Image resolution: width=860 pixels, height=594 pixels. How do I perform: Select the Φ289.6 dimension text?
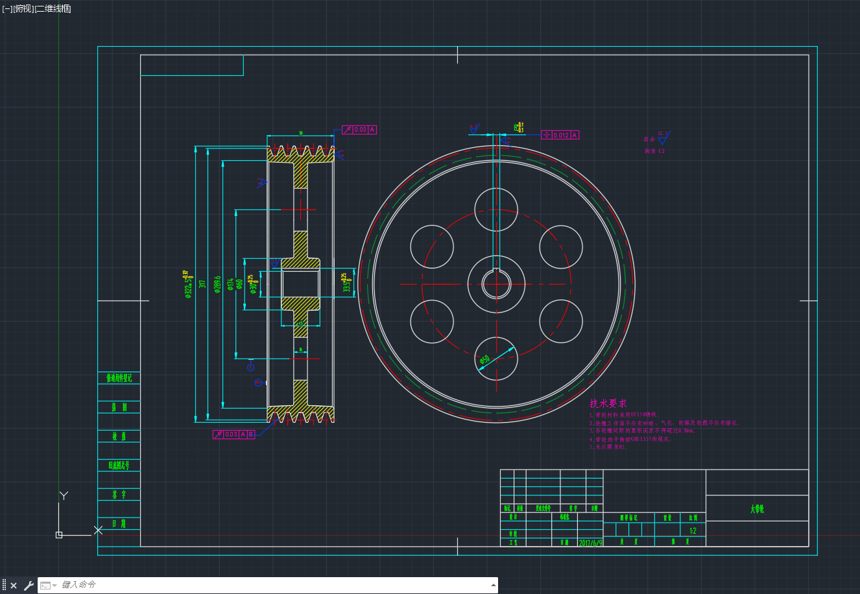[218, 283]
